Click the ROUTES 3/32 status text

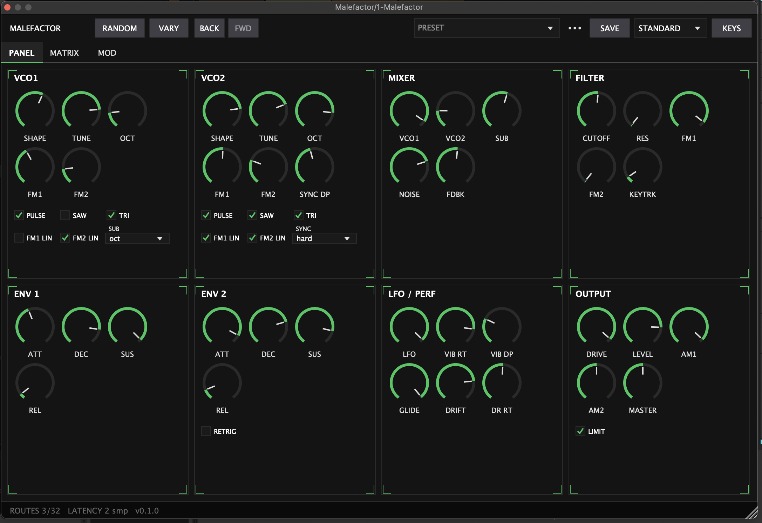pos(35,511)
